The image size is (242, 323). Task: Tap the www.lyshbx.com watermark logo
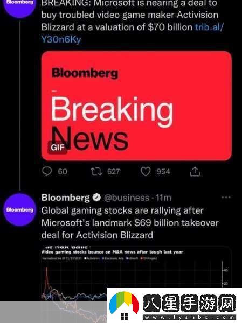point(175,306)
